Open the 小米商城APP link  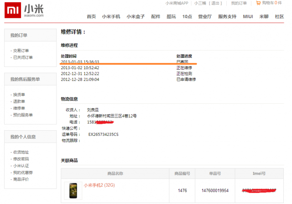pos(177,3)
